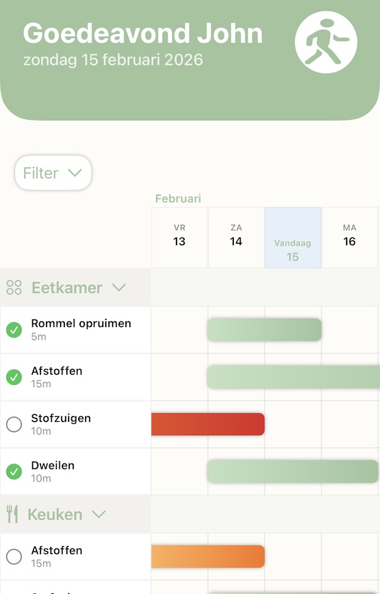Select Saturday 14 day column header
The width and height of the screenshot is (380, 594).
[236, 236]
